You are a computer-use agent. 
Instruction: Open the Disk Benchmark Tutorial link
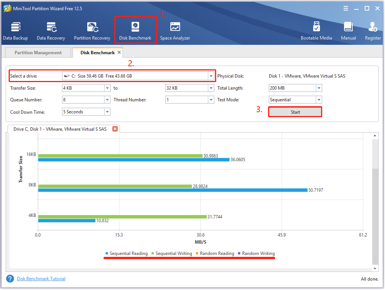[x=41, y=279]
